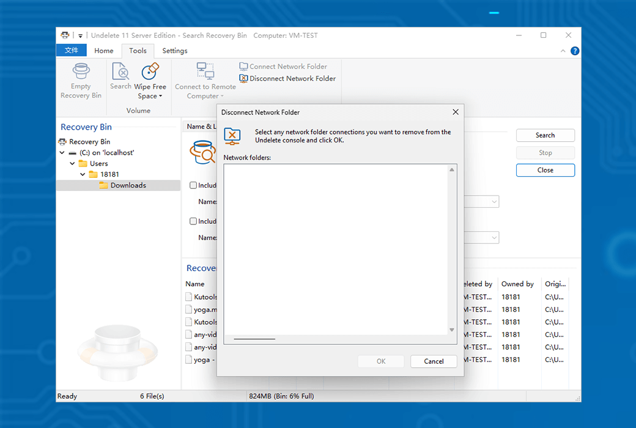The image size is (636, 428).
Task: Click the Disconnect Network Folder ribbon icon
Action: (x=243, y=78)
